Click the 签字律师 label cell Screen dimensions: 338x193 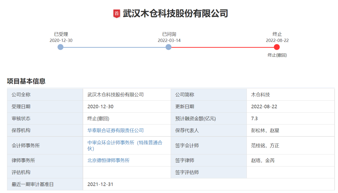tap(209, 161)
